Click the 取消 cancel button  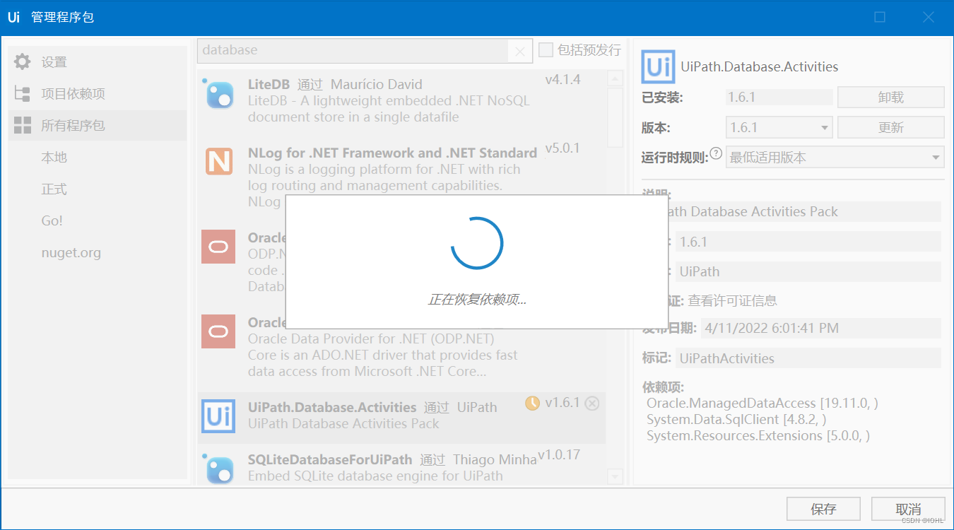click(908, 509)
